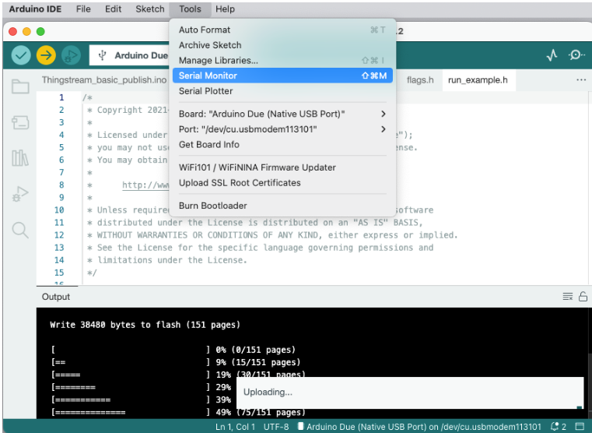Choose Upload SSL Root Certificates
Image resolution: width=592 pixels, height=433 pixels.
coord(282,183)
